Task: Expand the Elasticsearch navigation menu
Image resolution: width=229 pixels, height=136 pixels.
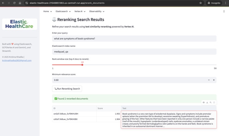Action: point(63,11)
